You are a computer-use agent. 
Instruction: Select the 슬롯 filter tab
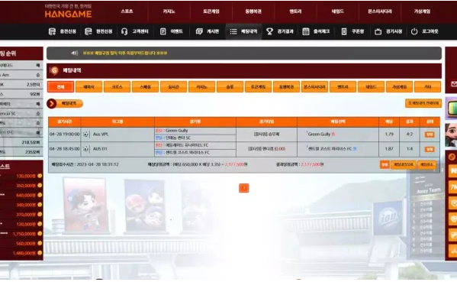[x=230, y=87]
